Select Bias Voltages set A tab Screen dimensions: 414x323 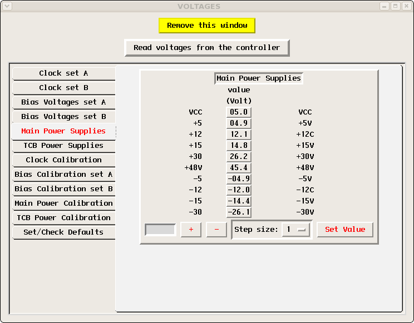click(x=63, y=102)
